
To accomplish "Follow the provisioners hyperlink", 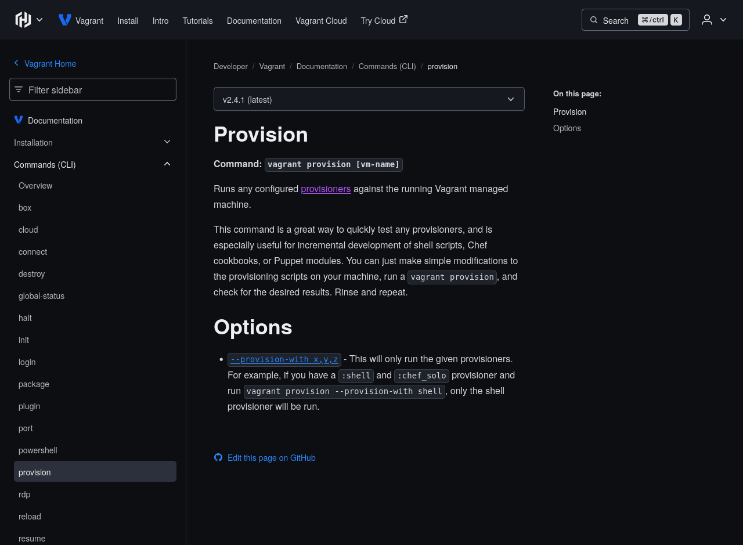I will click(326, 189).
